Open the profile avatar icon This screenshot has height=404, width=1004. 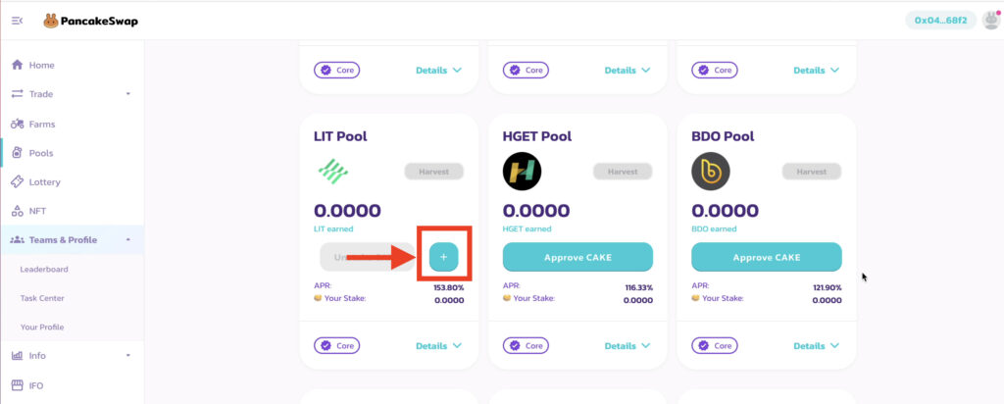[990, 21]
